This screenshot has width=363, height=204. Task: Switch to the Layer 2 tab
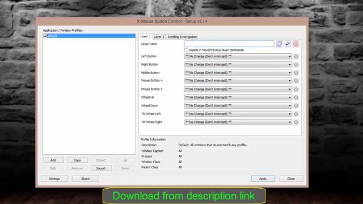pos(159,37)
